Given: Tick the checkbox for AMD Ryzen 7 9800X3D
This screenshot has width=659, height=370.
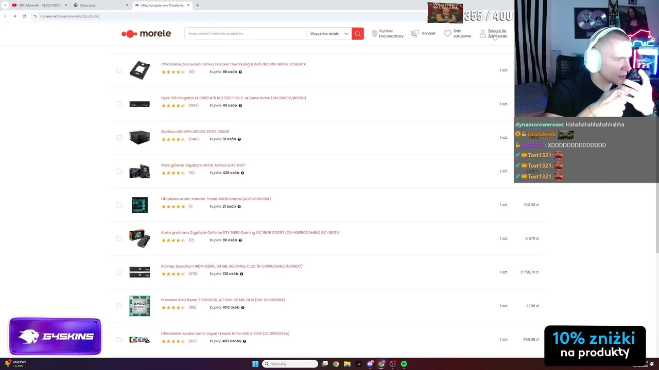Looking at the screenshot, I should click(x=119, y=306).
